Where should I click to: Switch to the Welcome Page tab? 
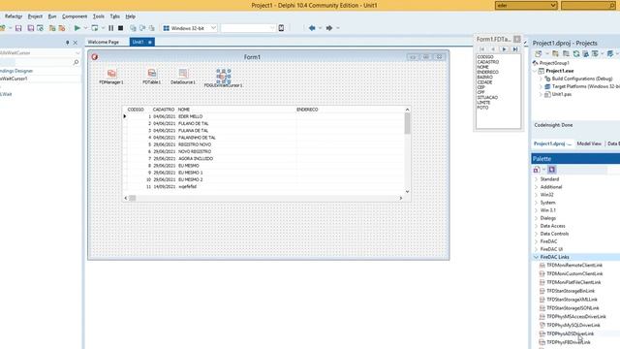point(104,42)
